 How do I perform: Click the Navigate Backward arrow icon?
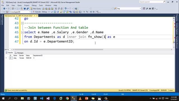pyautogui.click(x=4, y=9)
